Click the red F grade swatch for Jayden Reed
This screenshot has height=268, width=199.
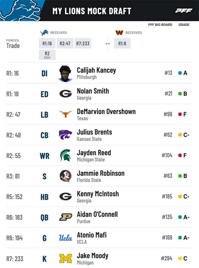180,156
